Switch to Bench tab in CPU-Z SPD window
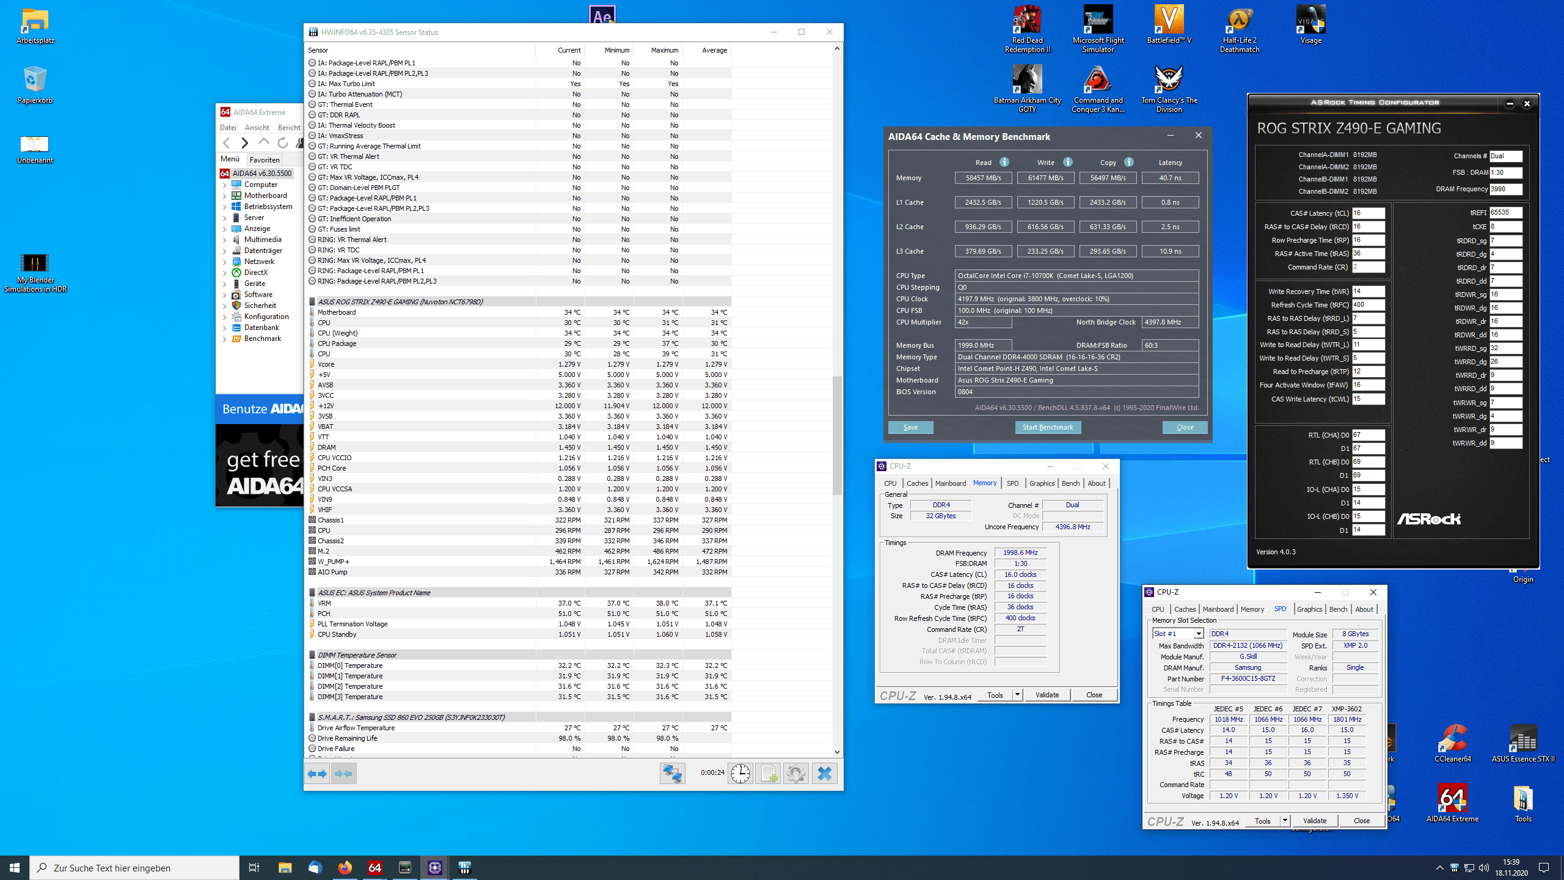This screenshot has width=1564, height=880. coord(1338,609)
